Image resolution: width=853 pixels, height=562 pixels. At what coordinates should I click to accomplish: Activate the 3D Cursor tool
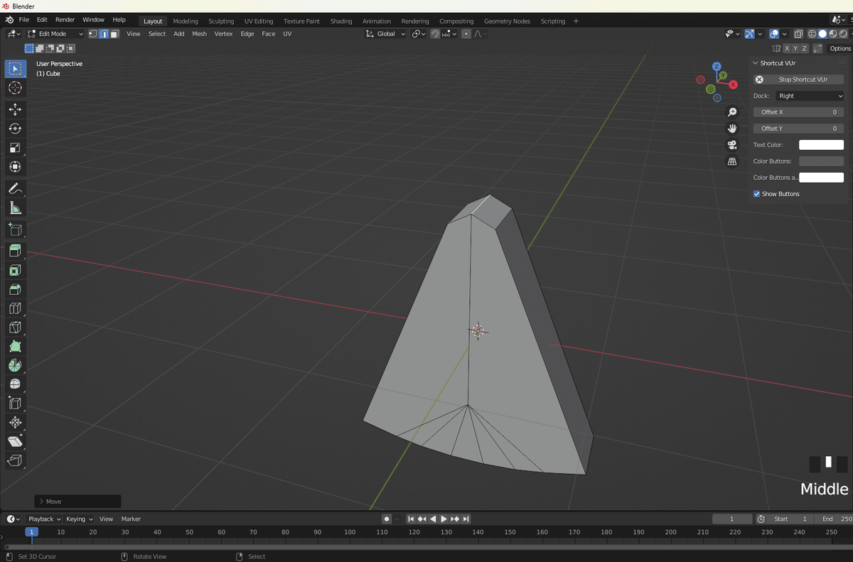15,88
